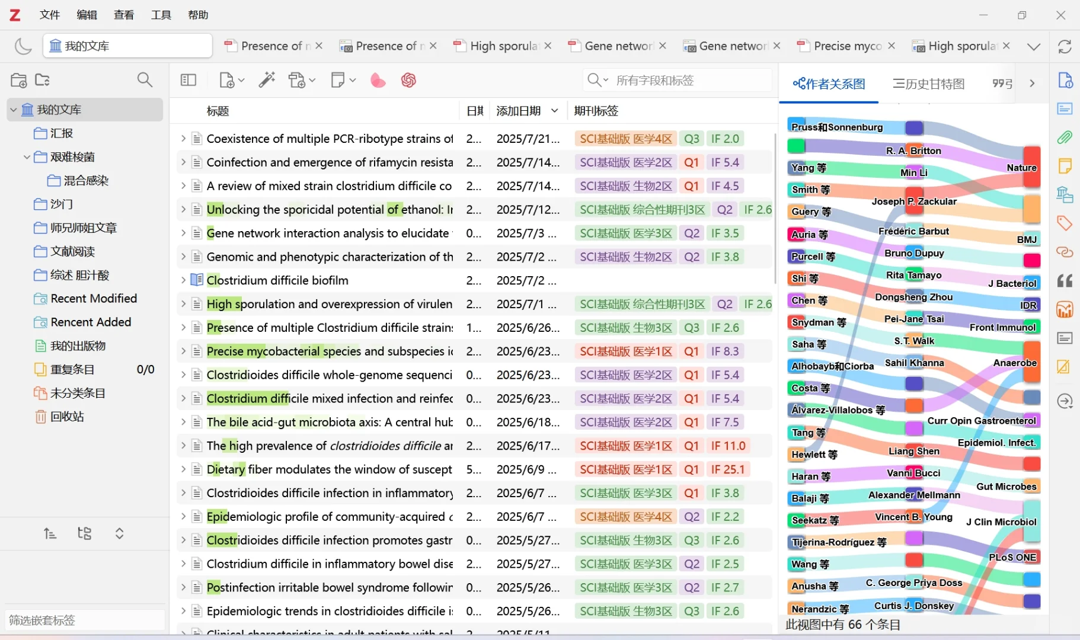Image resolution: width=1080 pixels, height=640 pixels.
Task: Expand the new item dropdown arrow
Action: coord(241,80)
